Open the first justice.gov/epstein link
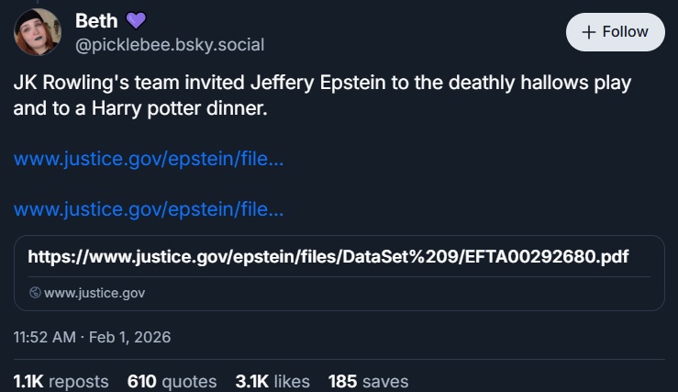The height and width of the screenshot is (392, 678). [x=149, y=159]
